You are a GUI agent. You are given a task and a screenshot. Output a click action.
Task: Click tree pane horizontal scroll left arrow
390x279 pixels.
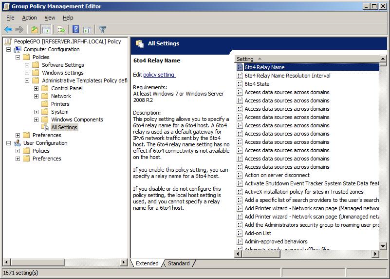(6, 262)
